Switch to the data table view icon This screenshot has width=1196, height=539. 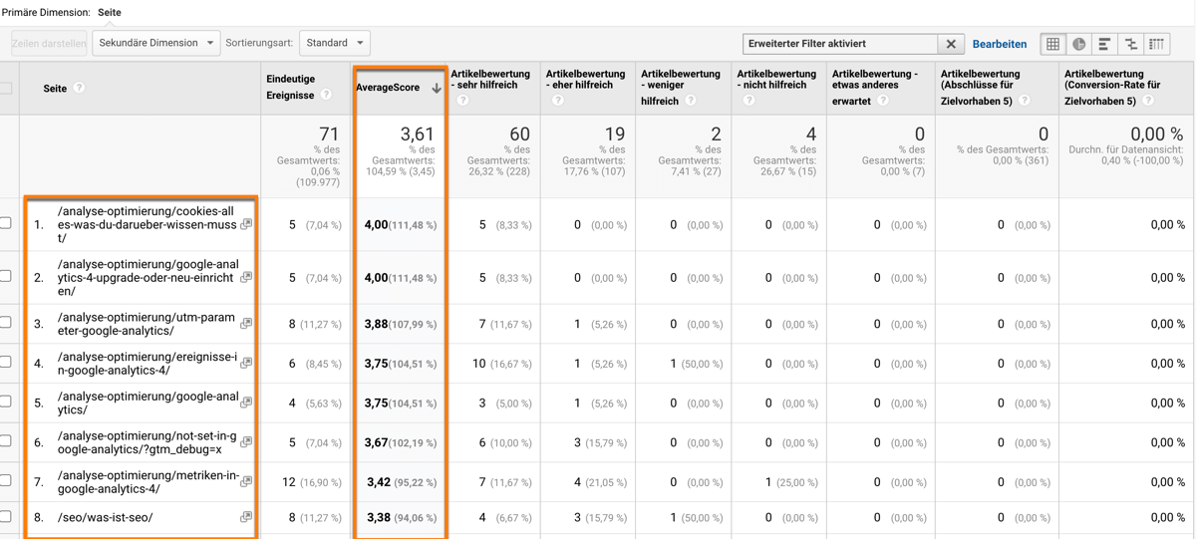click(1052, 44)
